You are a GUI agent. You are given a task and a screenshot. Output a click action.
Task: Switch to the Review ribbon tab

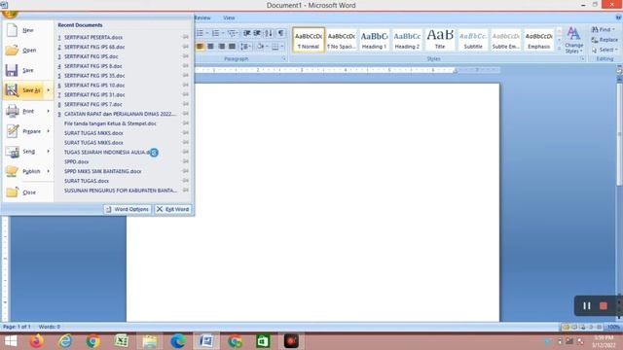[x=202, y=17]
